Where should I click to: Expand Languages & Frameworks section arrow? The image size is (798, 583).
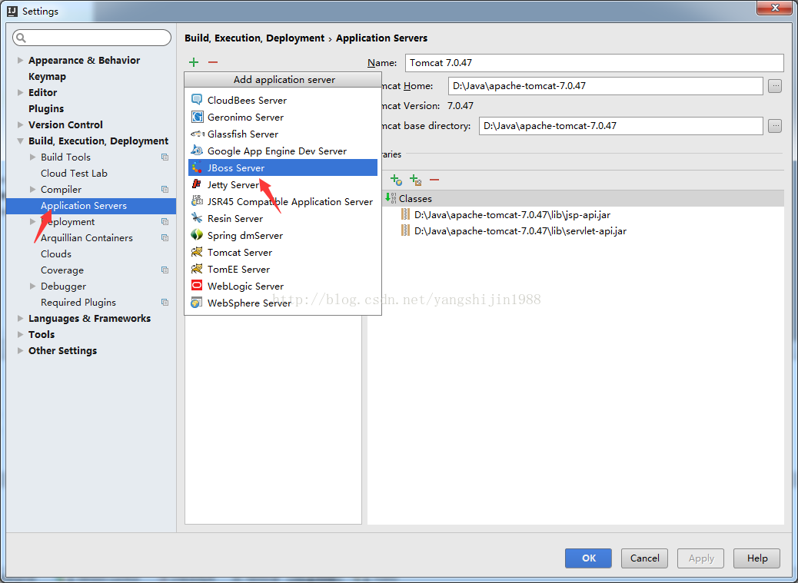click(20, 318)
